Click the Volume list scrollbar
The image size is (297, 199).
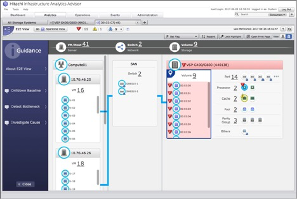209,105
